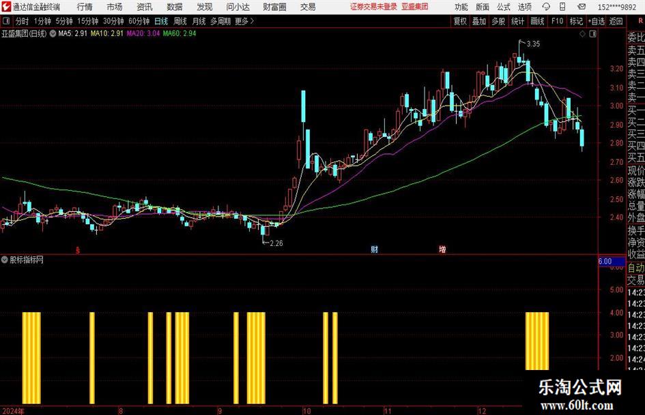Open F10 company info
The height and width of the screenshot is (415, 645).
tap(558, 21)
